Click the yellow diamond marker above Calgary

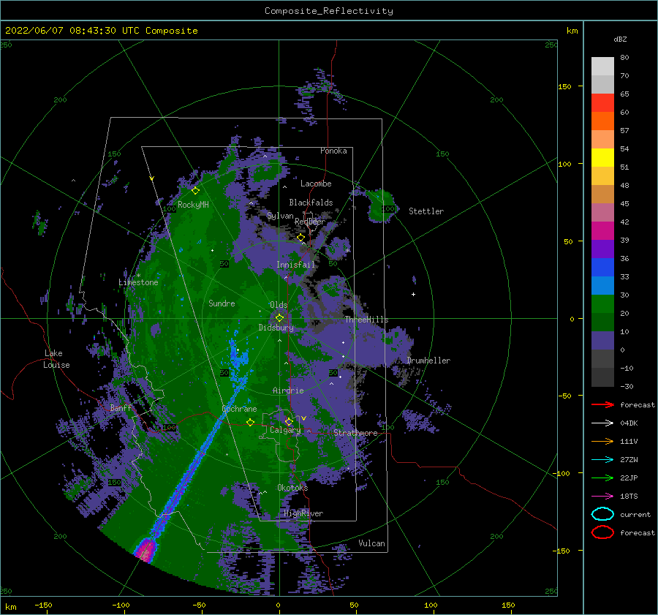pyautogui.click(x=289, y=421)
